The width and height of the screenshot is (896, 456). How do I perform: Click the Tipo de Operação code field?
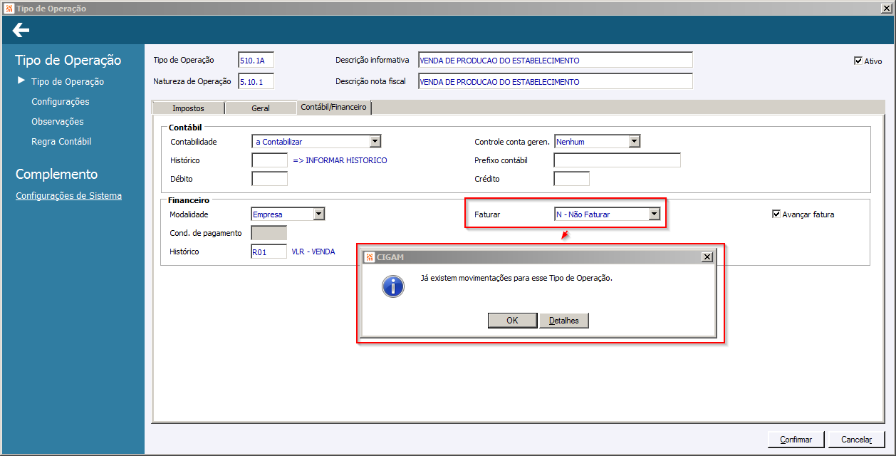tap(256, 60)
